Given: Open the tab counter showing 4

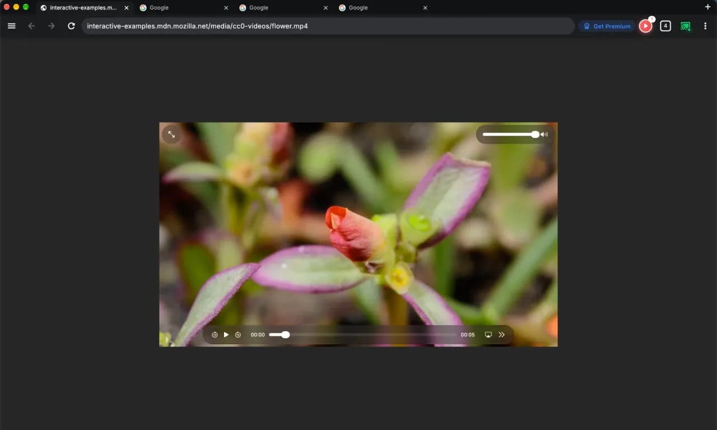Looking at the screenshot, I should (665, 26).
